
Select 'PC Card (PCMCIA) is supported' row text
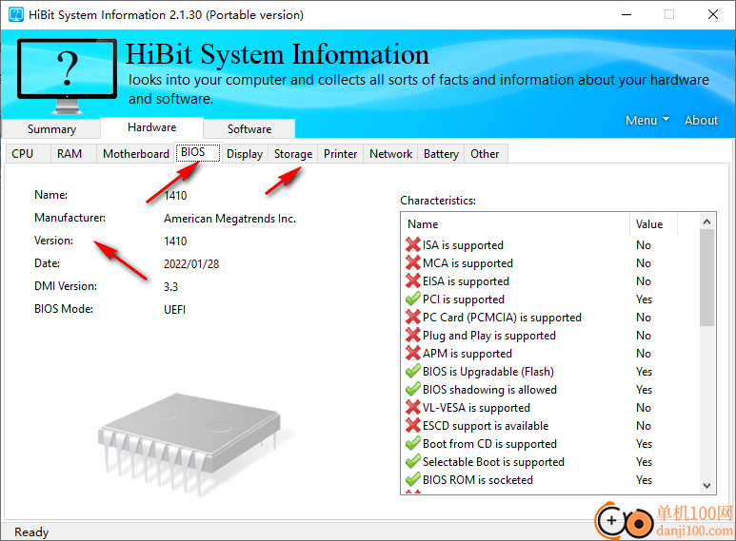(502, 318)
